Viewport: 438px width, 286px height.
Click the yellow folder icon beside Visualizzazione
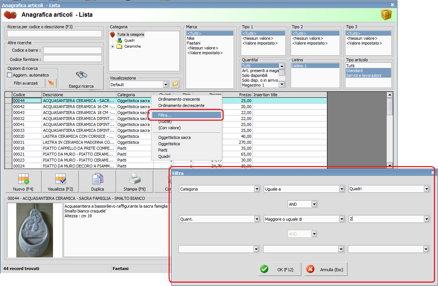pyautogui.click(x=175, y=84)
